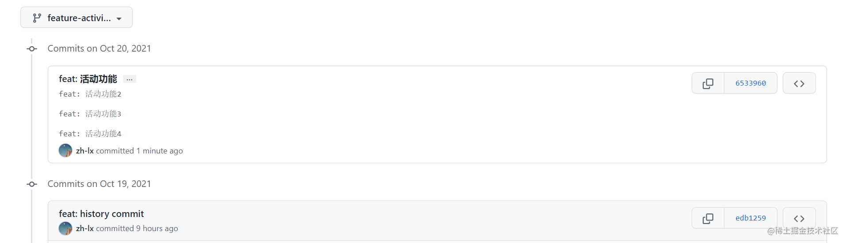
Task: Click zh-lx avatar on history commit
Action: pyautogui.click(x=65, y=228)
